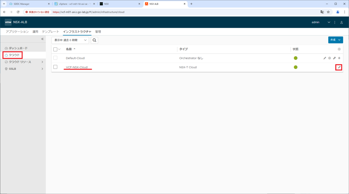Click the search magnifier icon

coord(94,40)
